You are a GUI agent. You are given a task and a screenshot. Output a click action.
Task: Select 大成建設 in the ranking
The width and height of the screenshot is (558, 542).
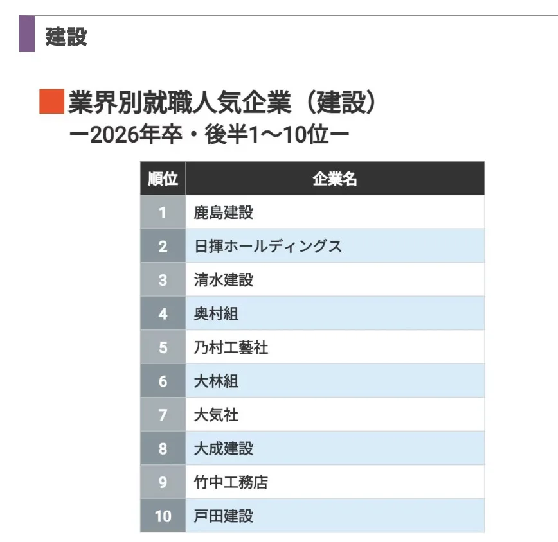tap(224, 448)
